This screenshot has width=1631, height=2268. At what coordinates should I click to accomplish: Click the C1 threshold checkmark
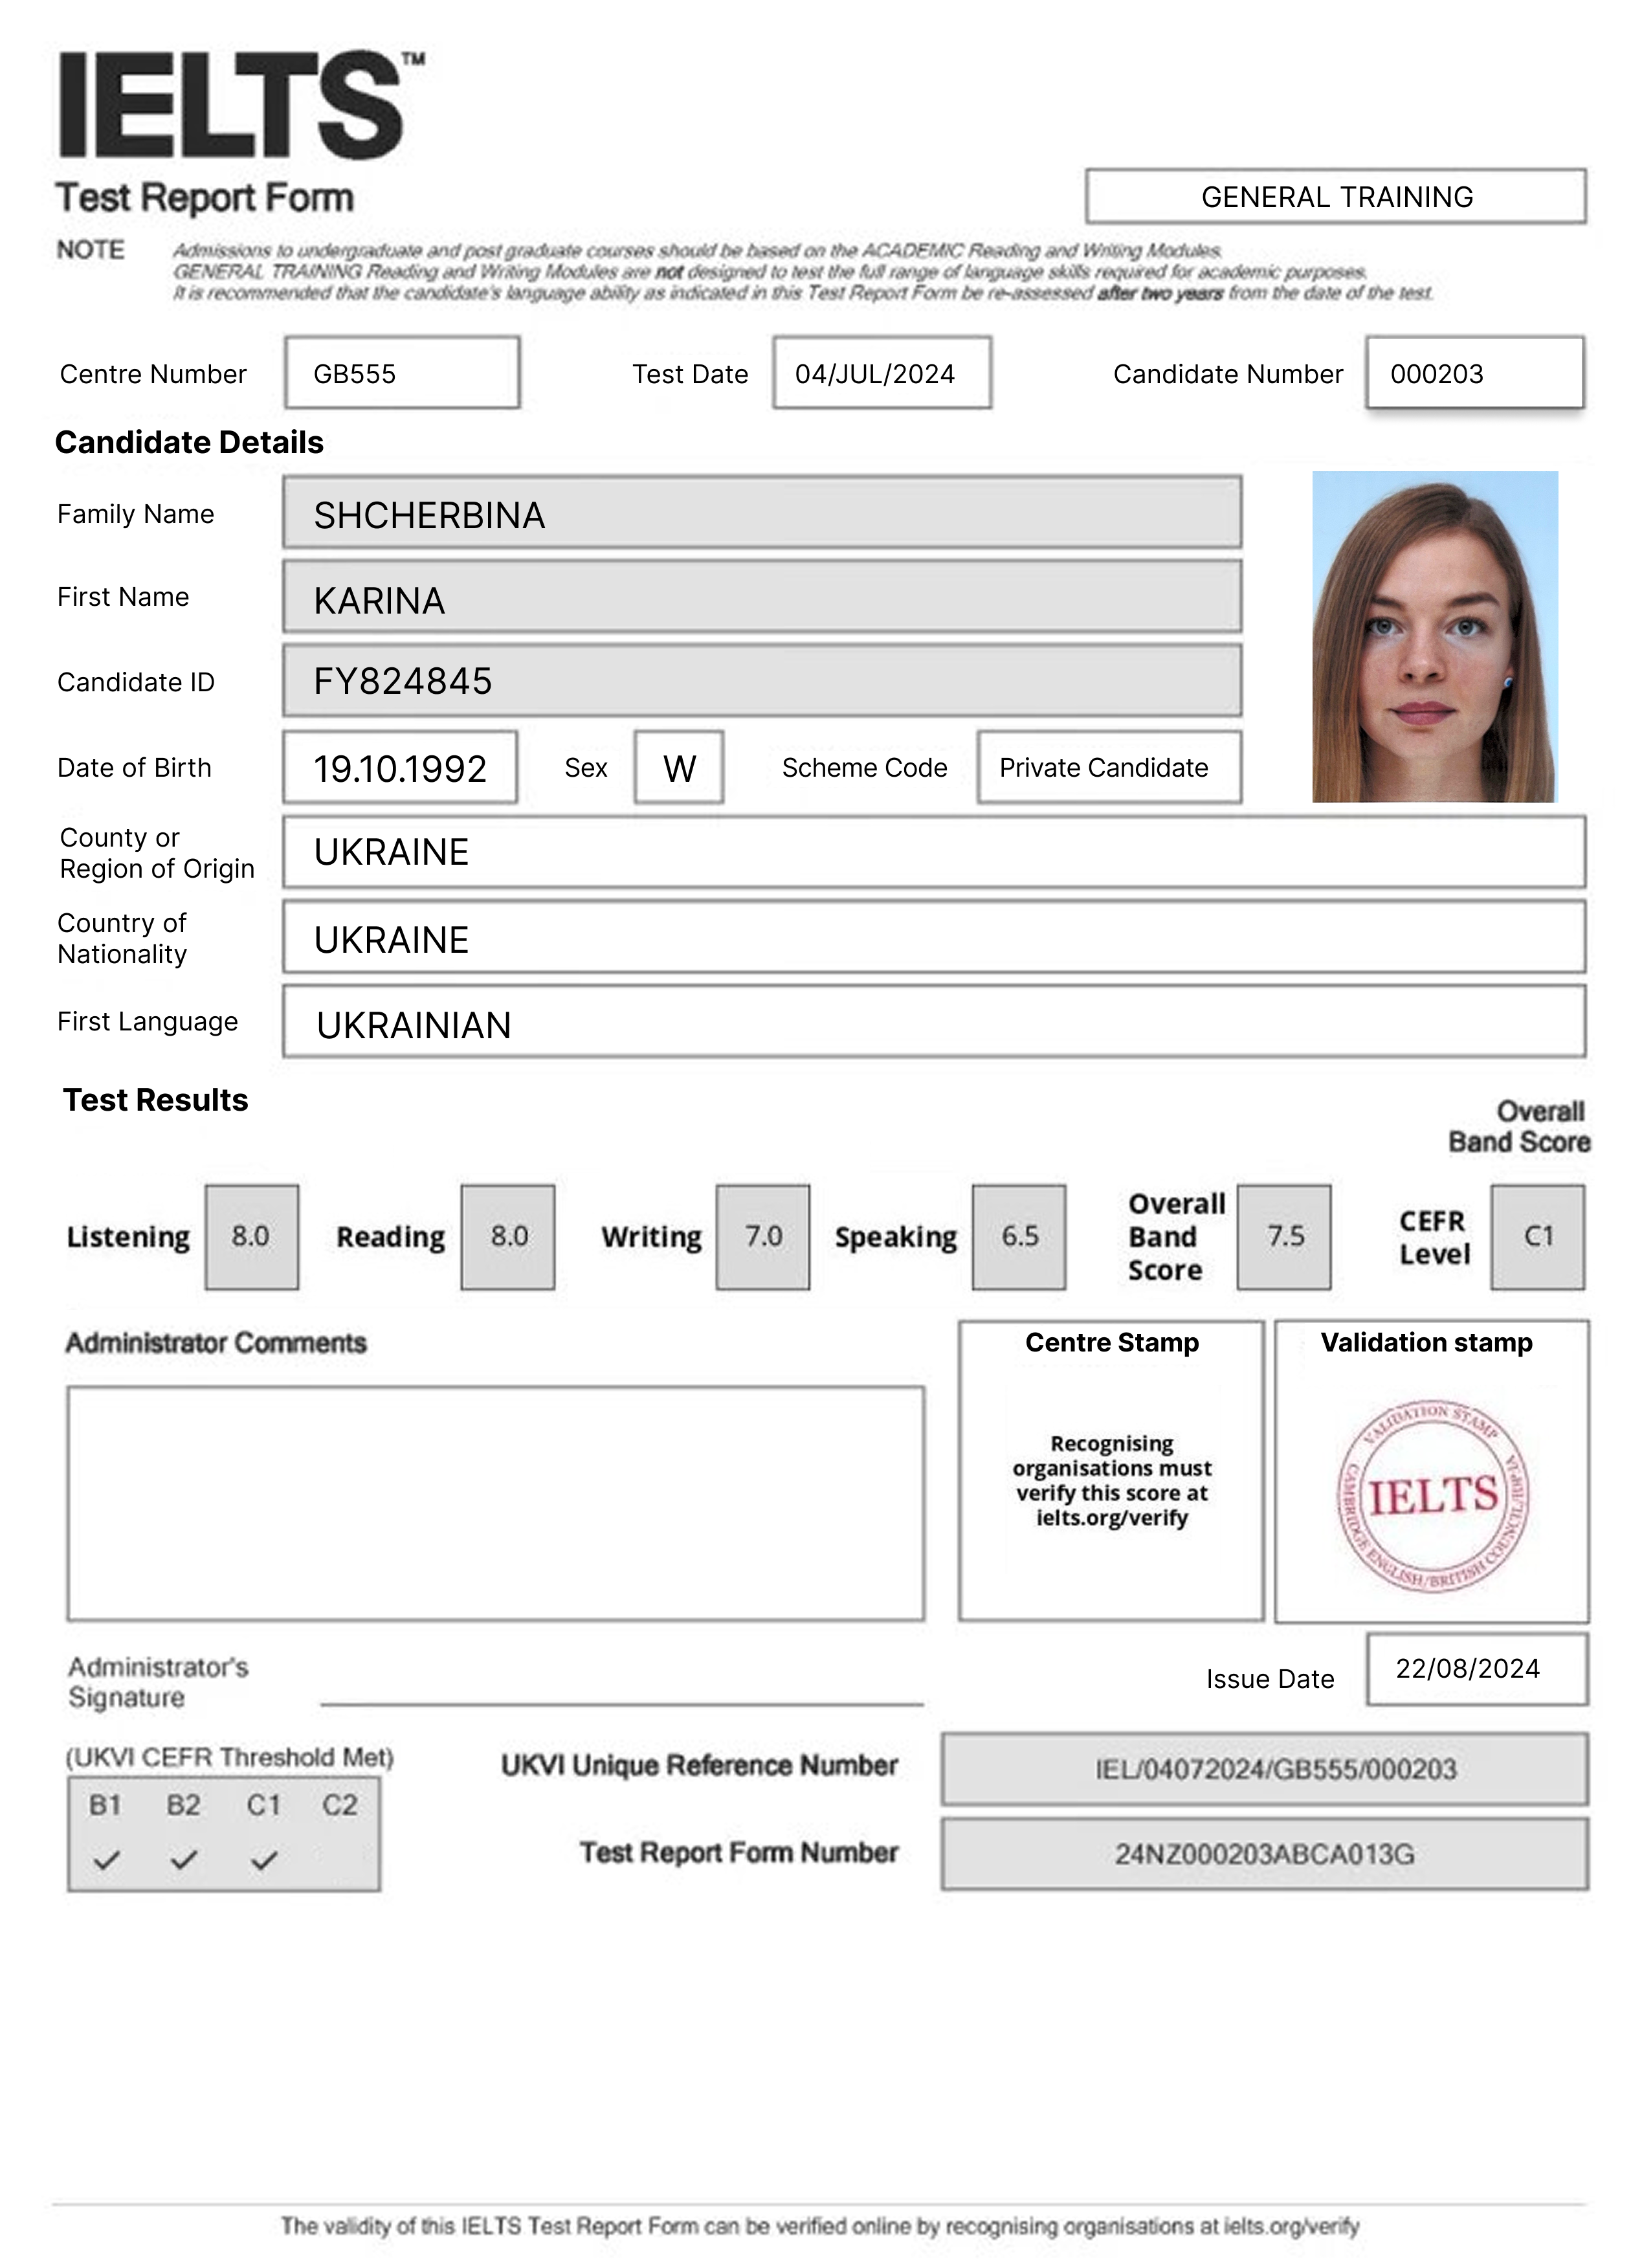coord(264,1860)
